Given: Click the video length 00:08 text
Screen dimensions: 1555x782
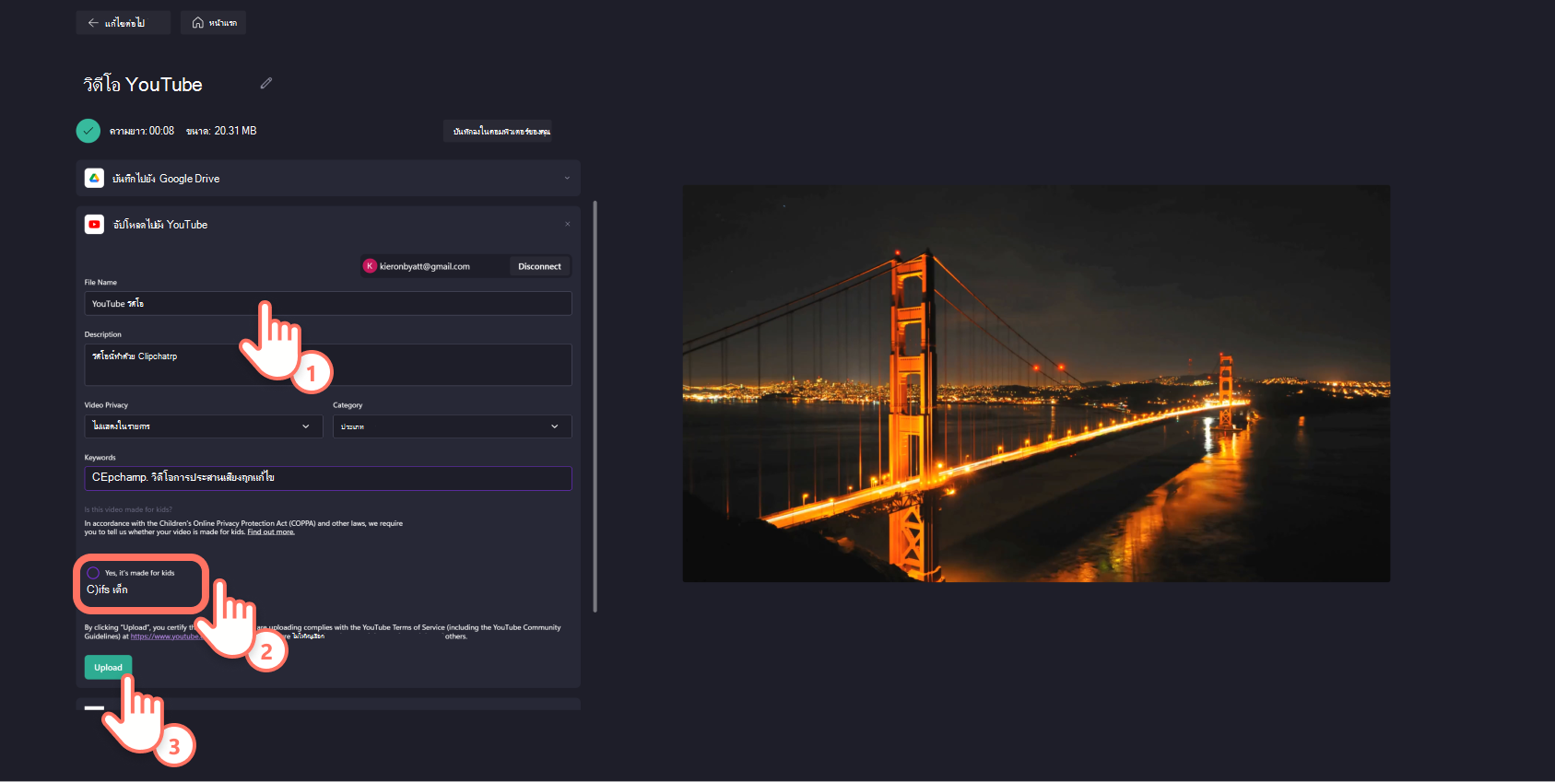Looking at the screenshot, I should pyautogui.click(x=142, y=131).
